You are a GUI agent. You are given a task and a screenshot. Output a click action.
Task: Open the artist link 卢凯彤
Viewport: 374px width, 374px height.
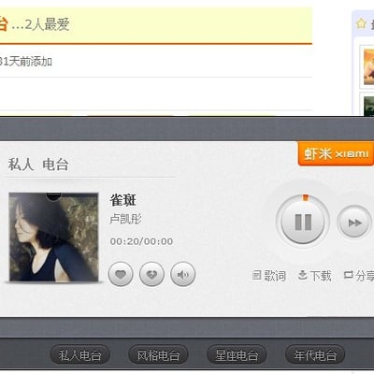(125, 220)
